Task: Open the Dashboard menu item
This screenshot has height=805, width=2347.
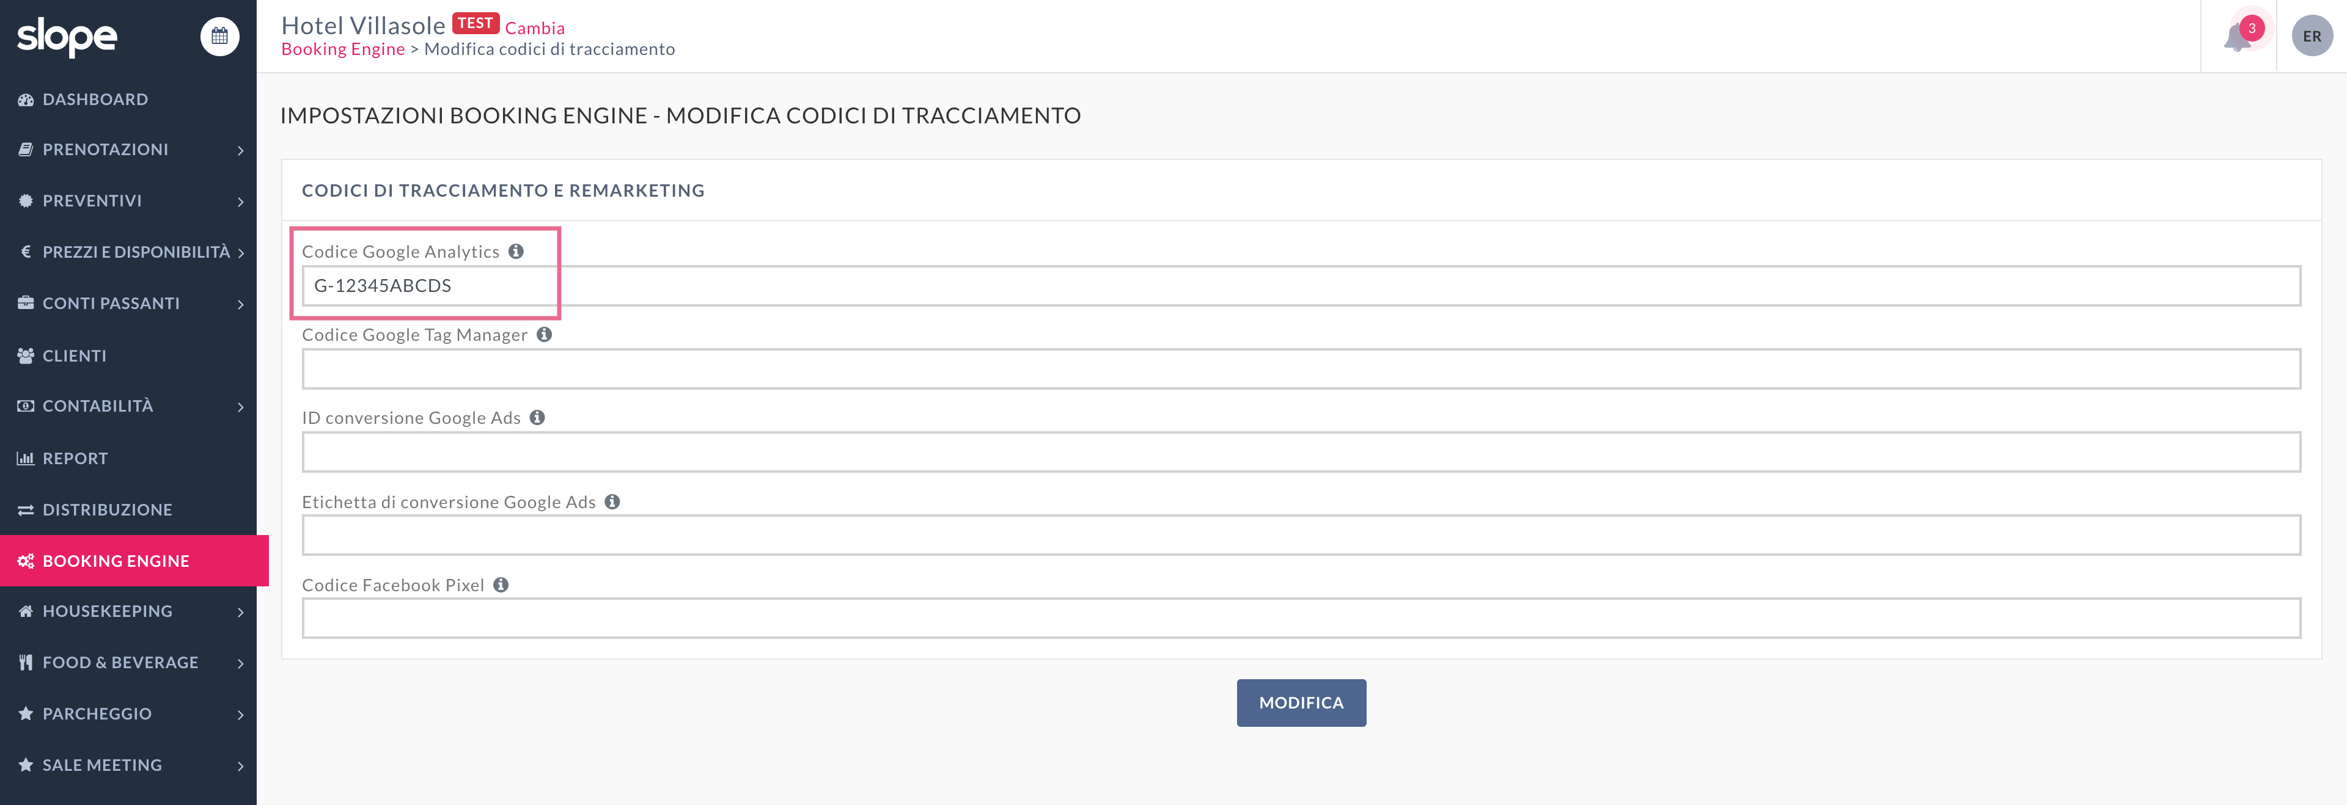Action: [95, 100]
